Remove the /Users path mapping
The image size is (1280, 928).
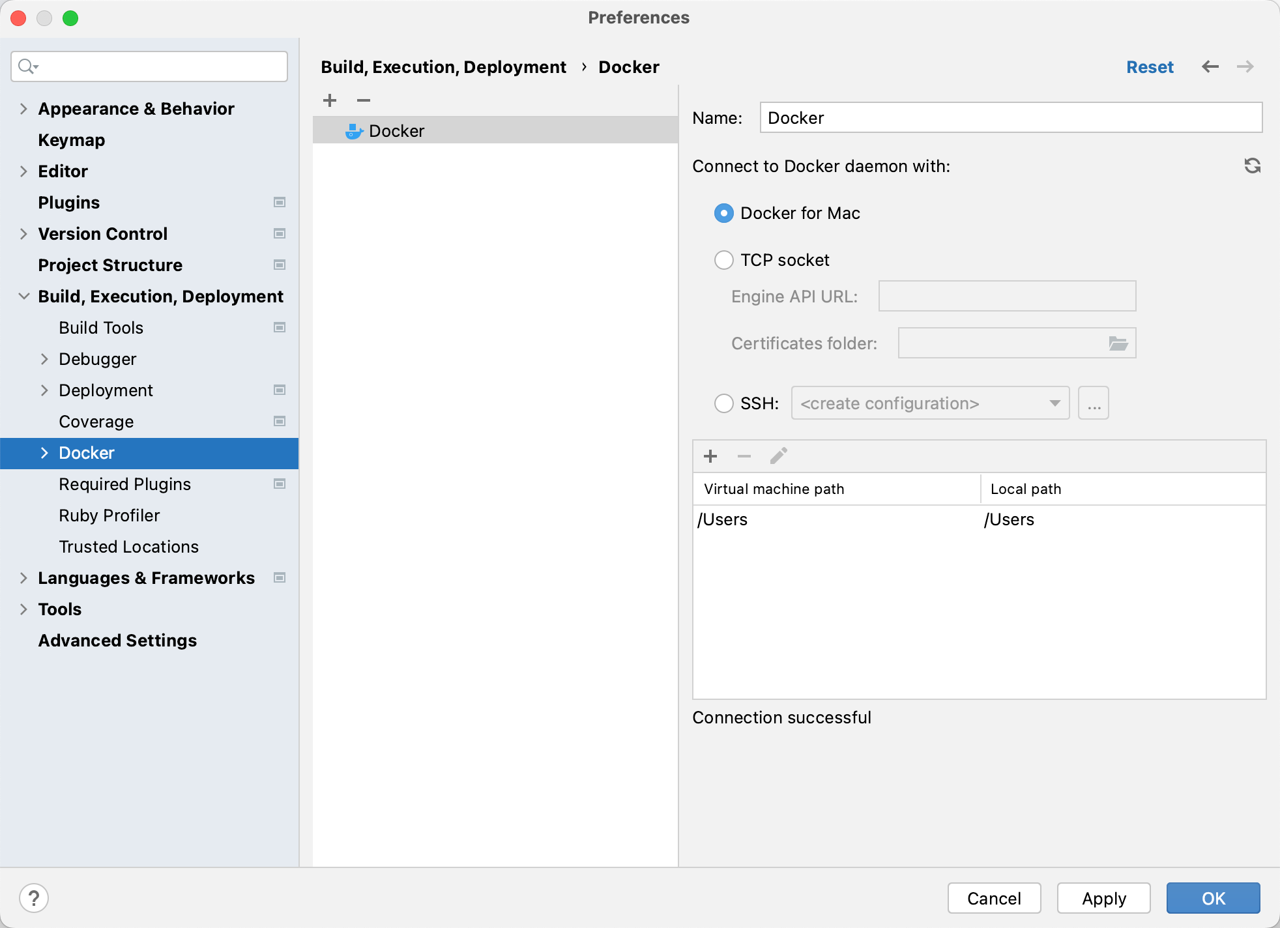pyautogui.click(x=744, y=456)
